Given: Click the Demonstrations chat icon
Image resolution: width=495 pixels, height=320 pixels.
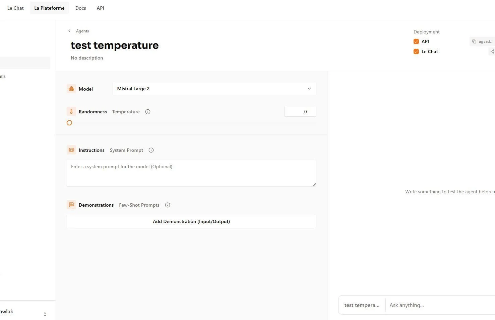Looking at the screenshot, I should 71,205.
